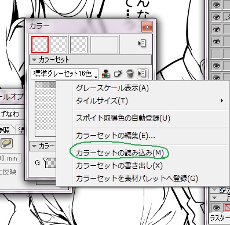This screenshot has width=230, height=225.
Task: Click the lasso-shaped icon in the tool option panel
Action: tap(6, 143)
